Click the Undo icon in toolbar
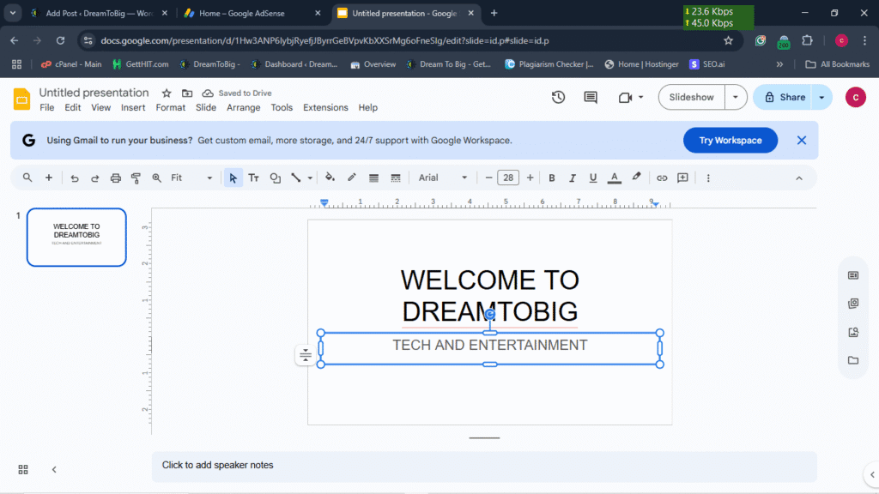This screenshot has height=494, width=879. pyautogui.click(x=75, y=178)
